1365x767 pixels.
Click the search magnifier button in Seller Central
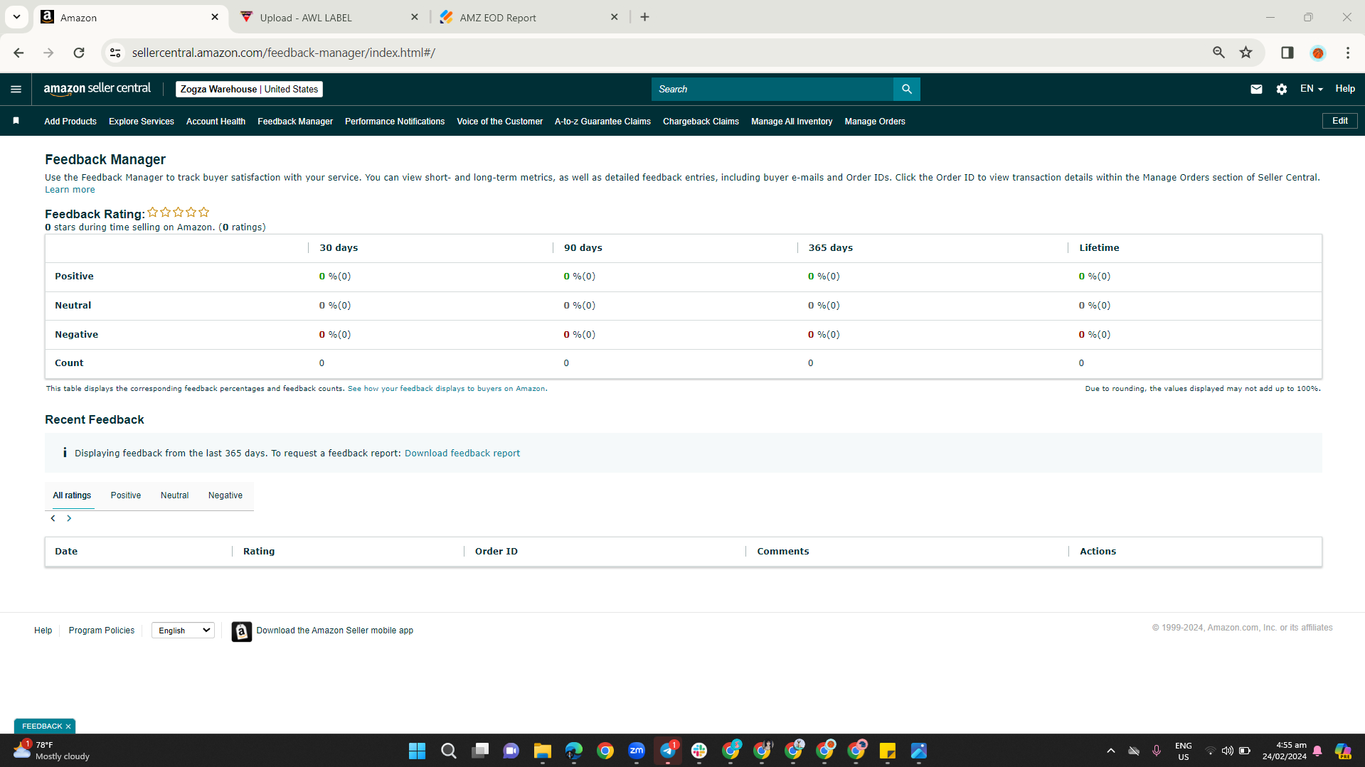906,89
